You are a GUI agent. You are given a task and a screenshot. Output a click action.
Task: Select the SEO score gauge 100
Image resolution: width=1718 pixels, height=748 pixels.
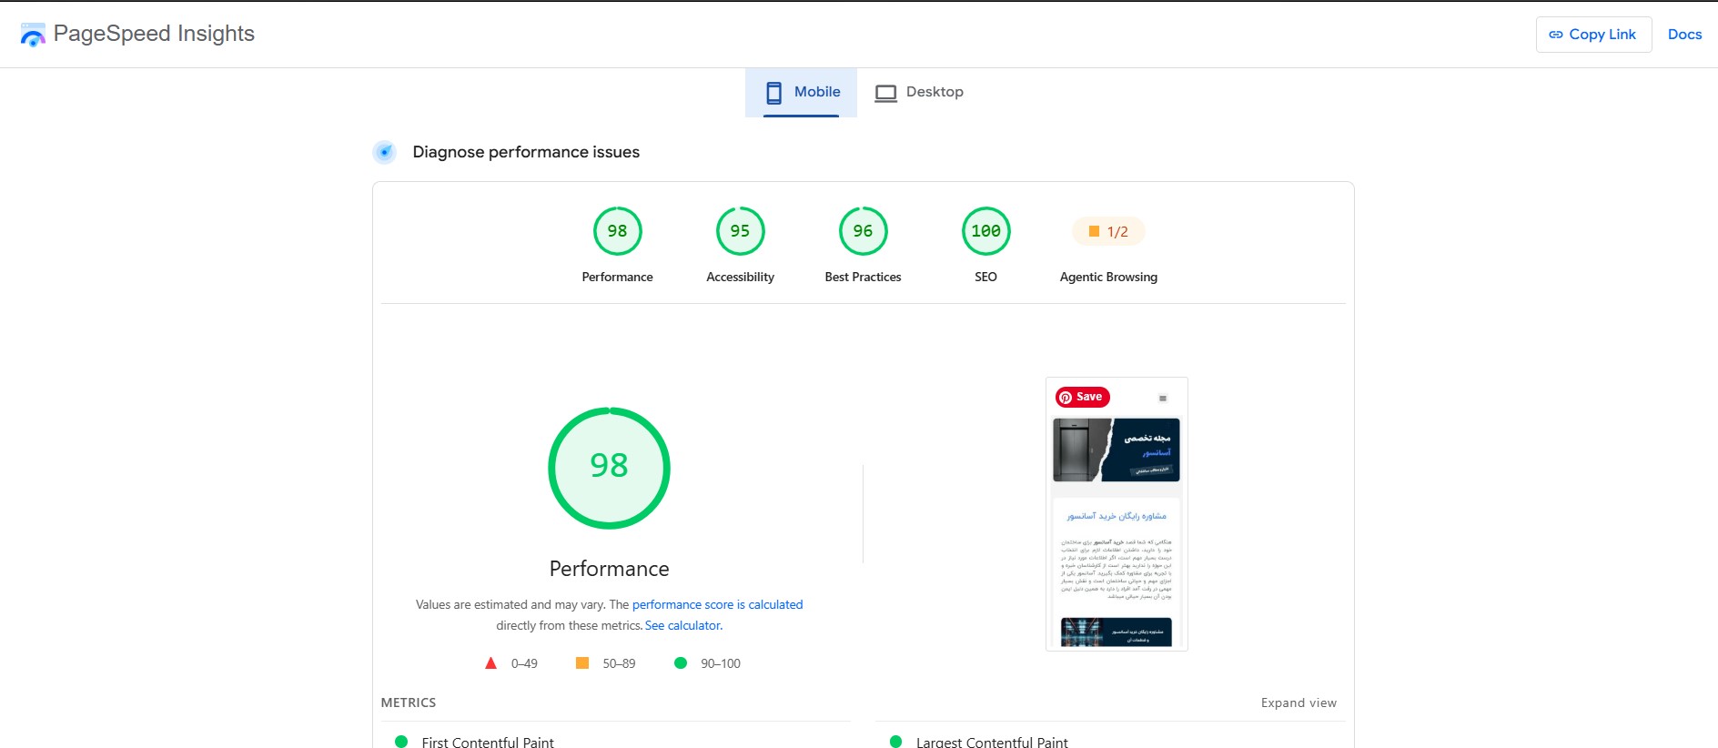[985, 231]
